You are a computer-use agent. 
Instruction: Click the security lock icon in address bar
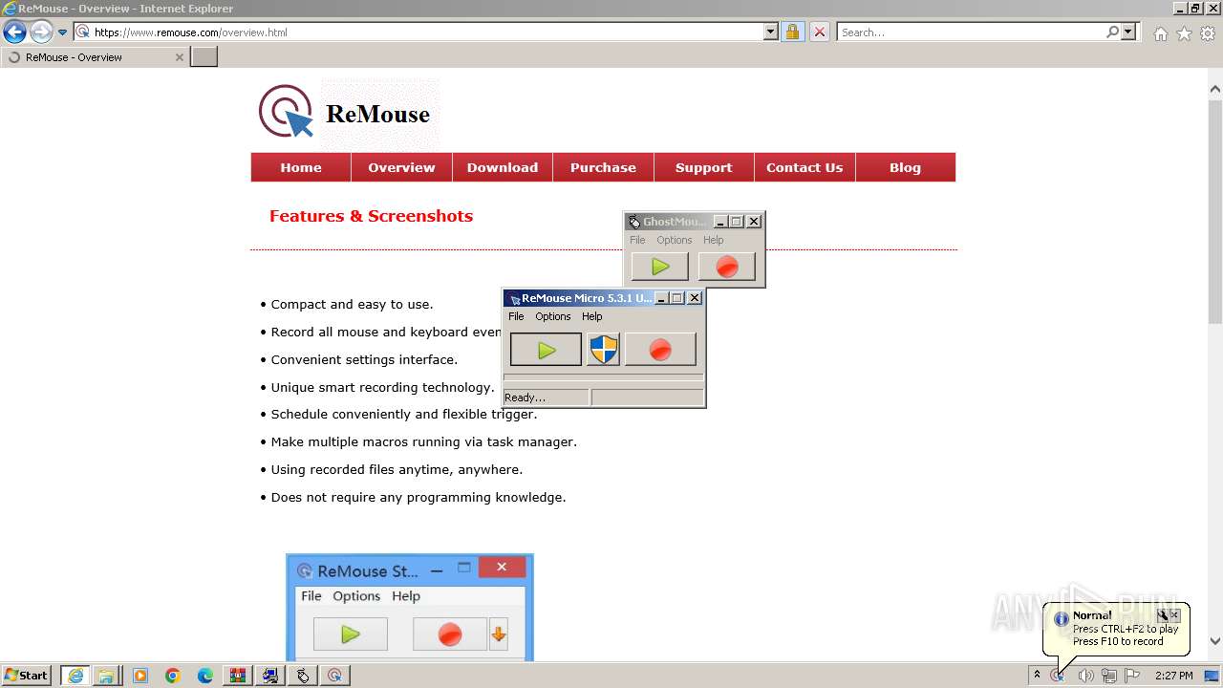pyautogui.click(x=792, y=32)
